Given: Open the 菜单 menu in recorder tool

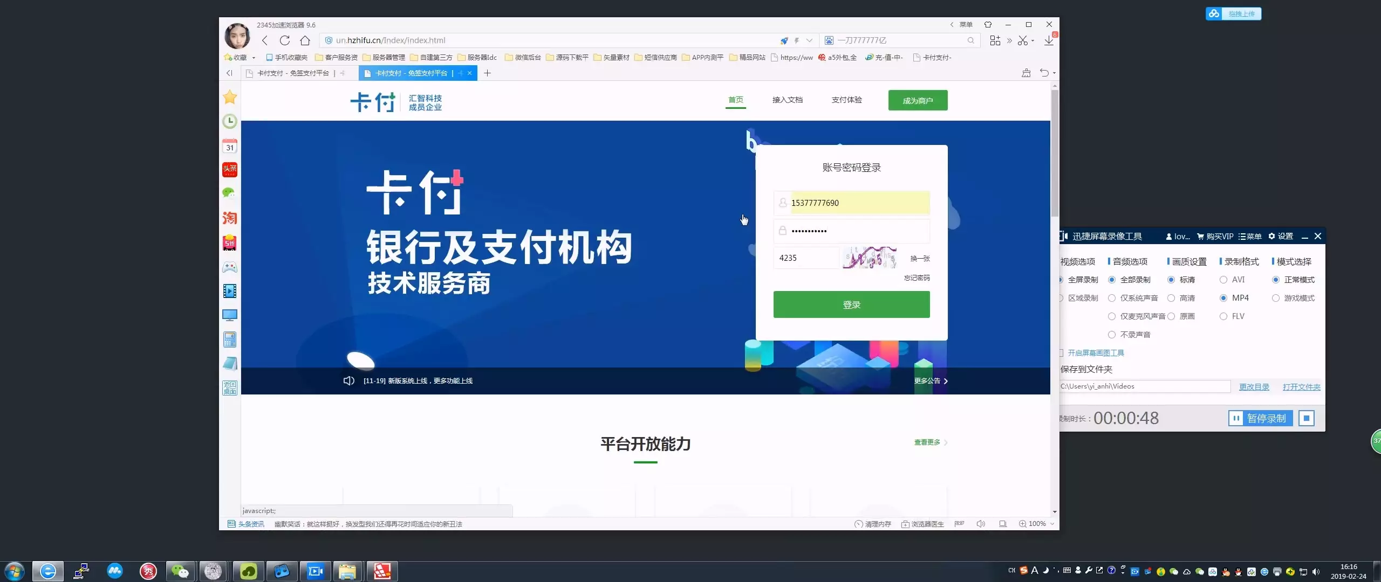Looking at the screenshot, I should [1250, 237].
